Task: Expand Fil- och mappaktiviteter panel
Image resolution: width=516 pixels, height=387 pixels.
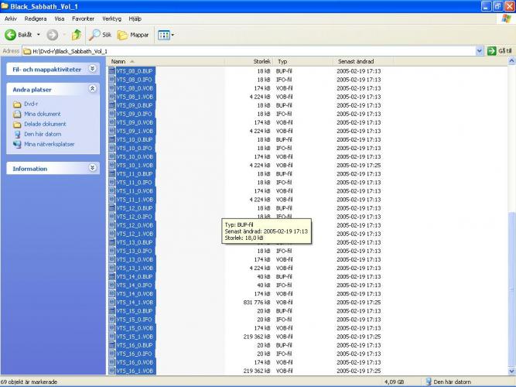Action: pyautogui.click(x=92, y=69)
